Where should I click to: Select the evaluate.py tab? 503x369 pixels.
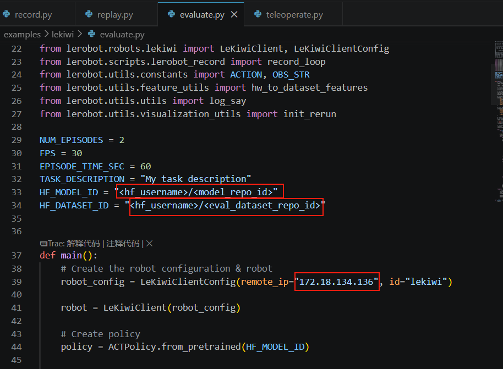[x=202, y=15]
